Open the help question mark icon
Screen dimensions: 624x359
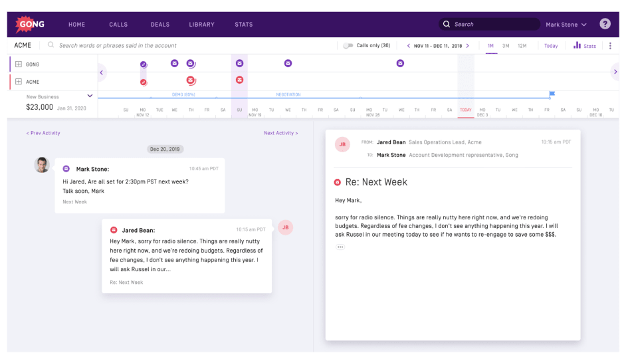click(605, 24)
